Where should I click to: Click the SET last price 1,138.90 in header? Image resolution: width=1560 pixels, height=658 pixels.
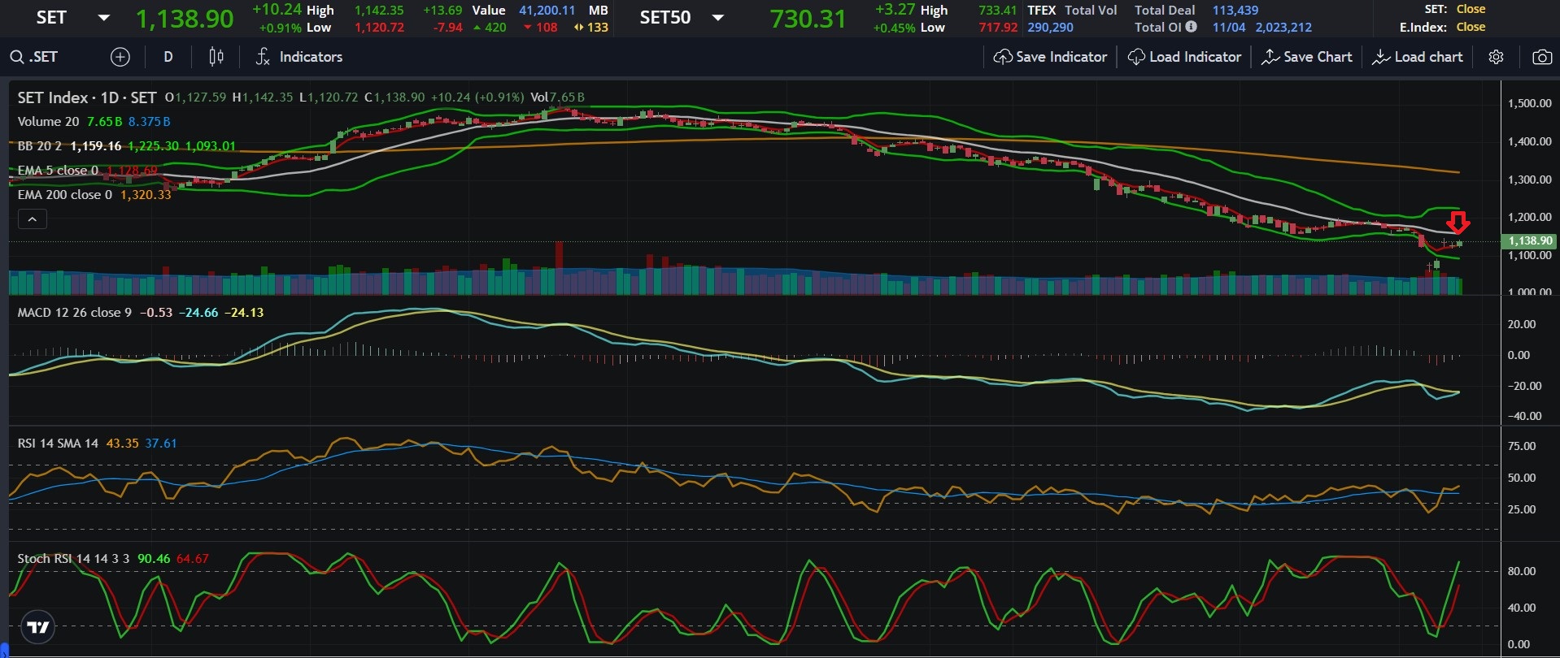click(x=185, y=19)
